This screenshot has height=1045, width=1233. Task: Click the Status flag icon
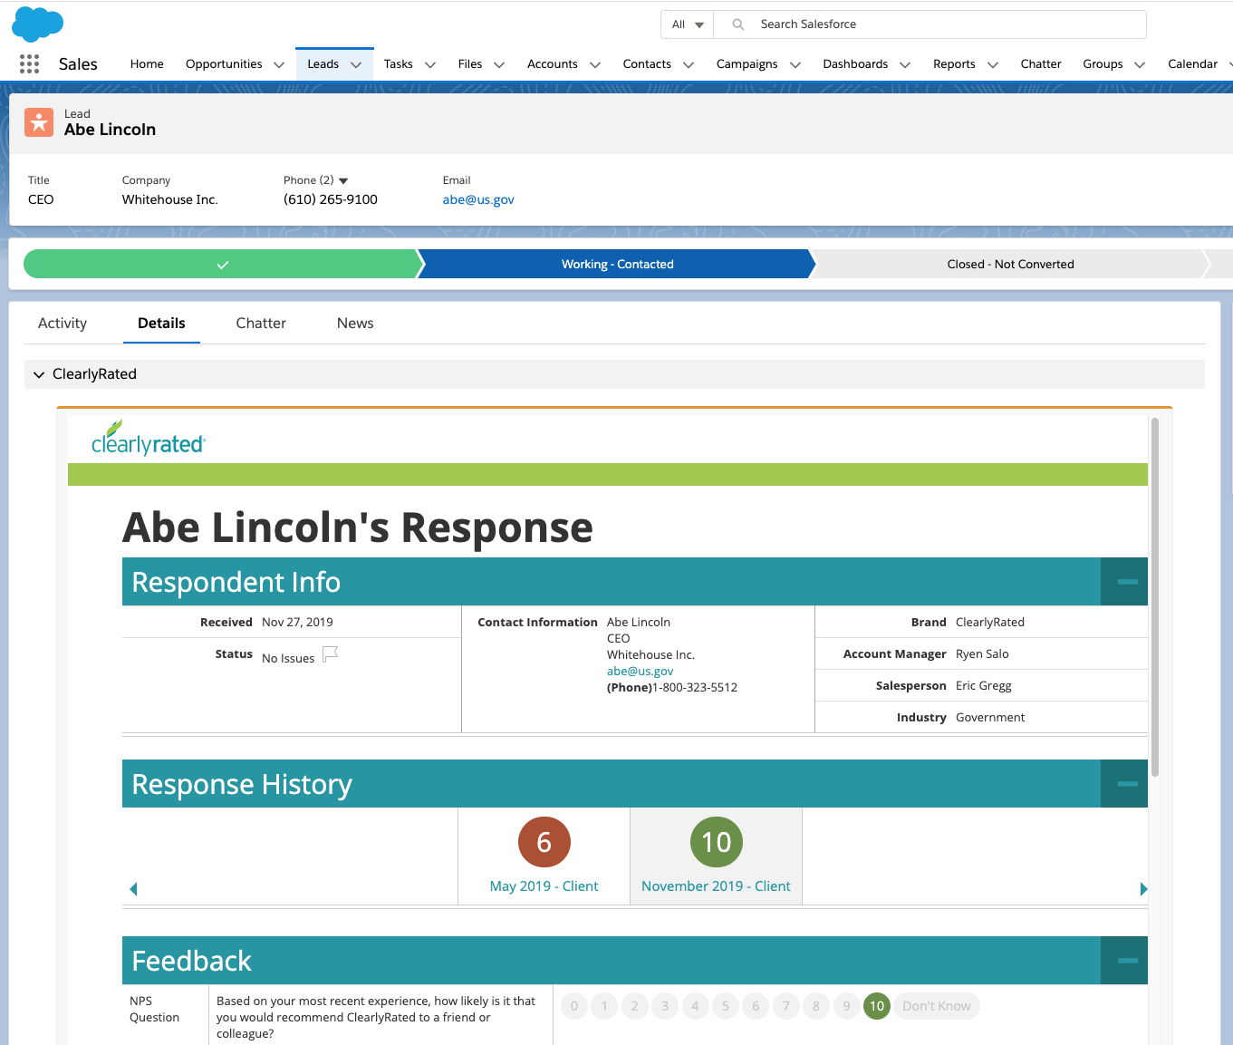point(330,654)
